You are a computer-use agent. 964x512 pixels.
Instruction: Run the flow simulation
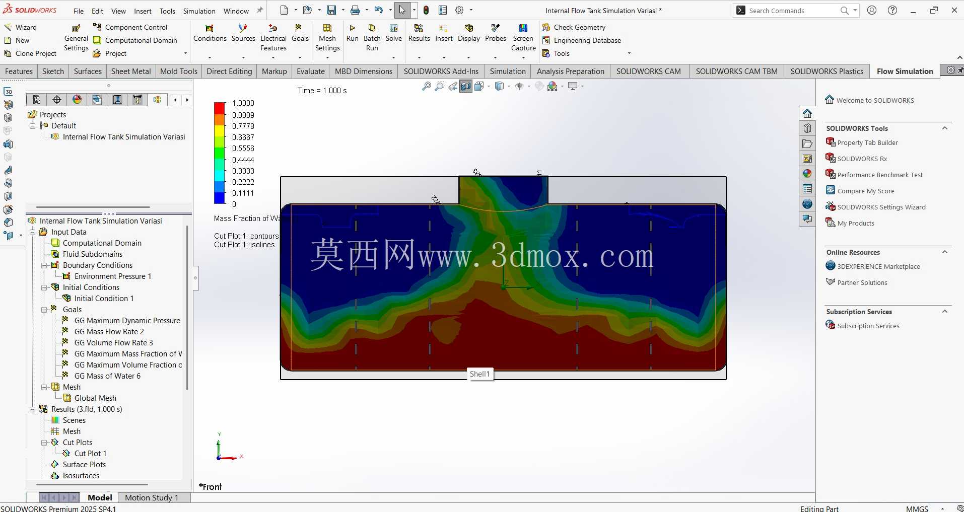pyautogui.click(x=353, y=34)
